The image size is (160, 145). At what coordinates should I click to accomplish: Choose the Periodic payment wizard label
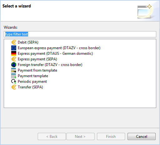[x=32, y=82]
